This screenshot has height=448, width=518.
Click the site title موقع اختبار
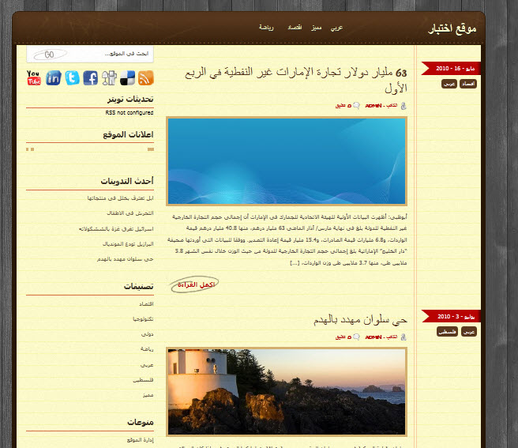point(452,28)
